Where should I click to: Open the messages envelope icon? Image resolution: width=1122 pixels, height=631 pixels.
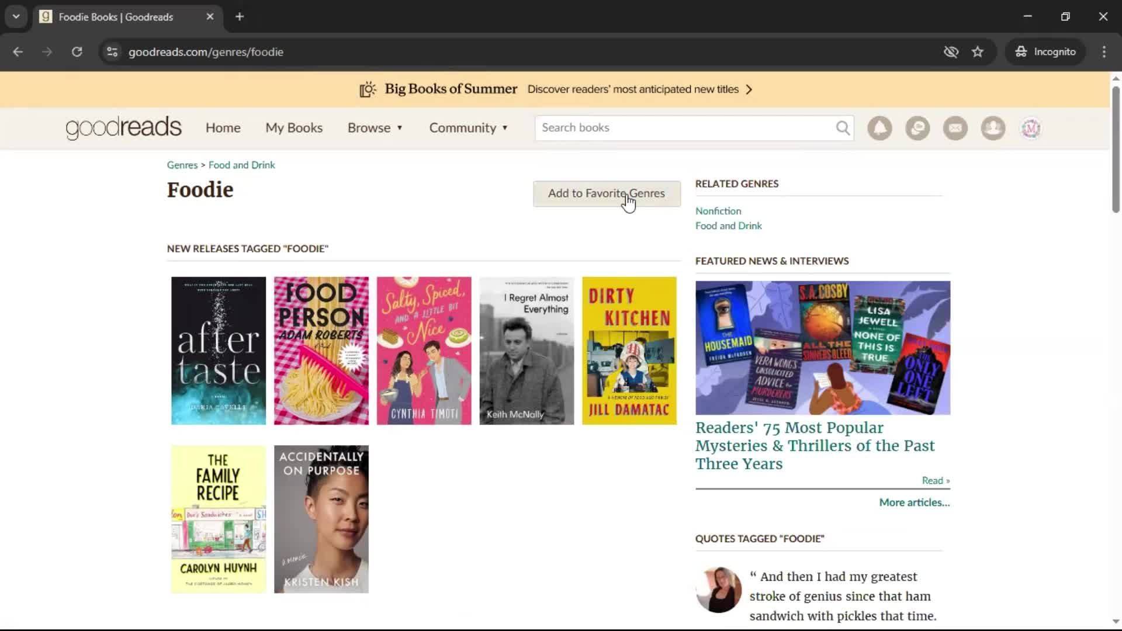click(x=955, y=128)
